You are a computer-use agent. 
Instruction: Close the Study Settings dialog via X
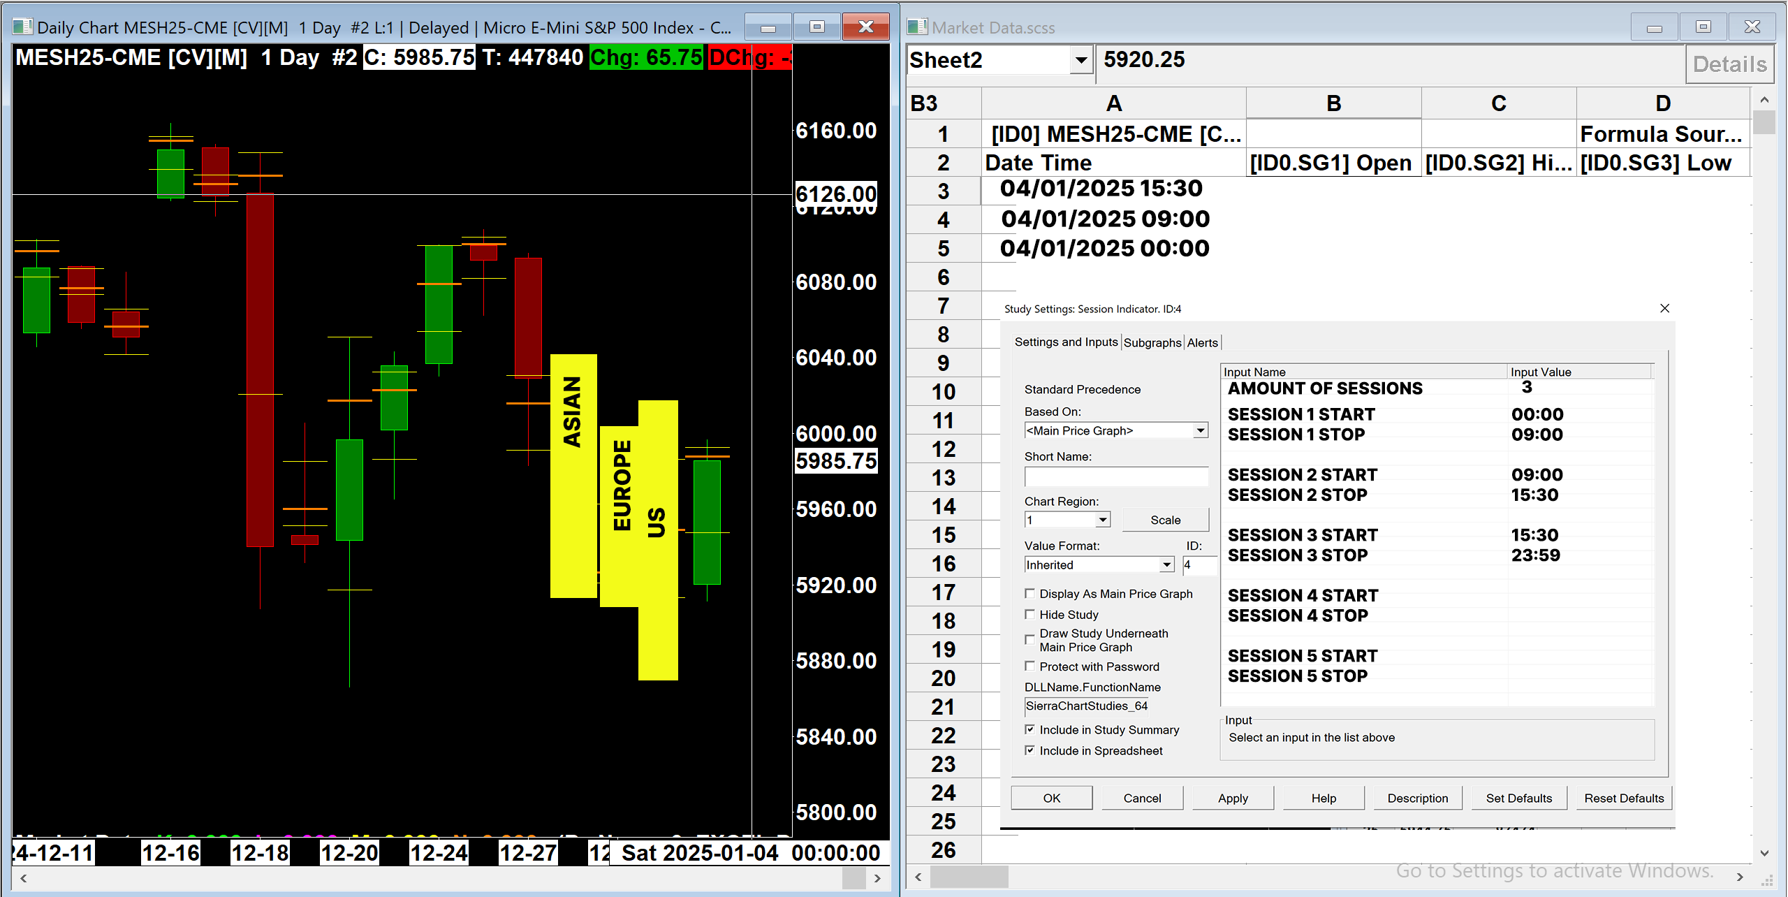point(1664,308)
